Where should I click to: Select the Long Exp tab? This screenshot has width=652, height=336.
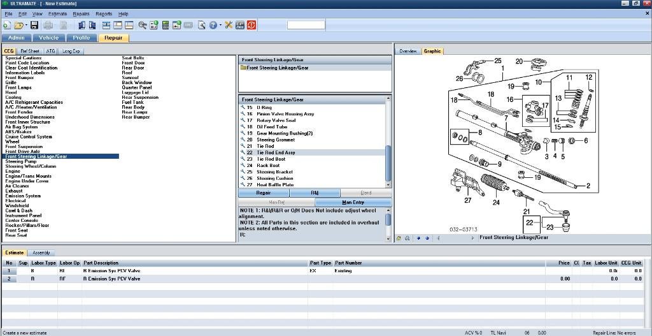(x=71, y=51)
